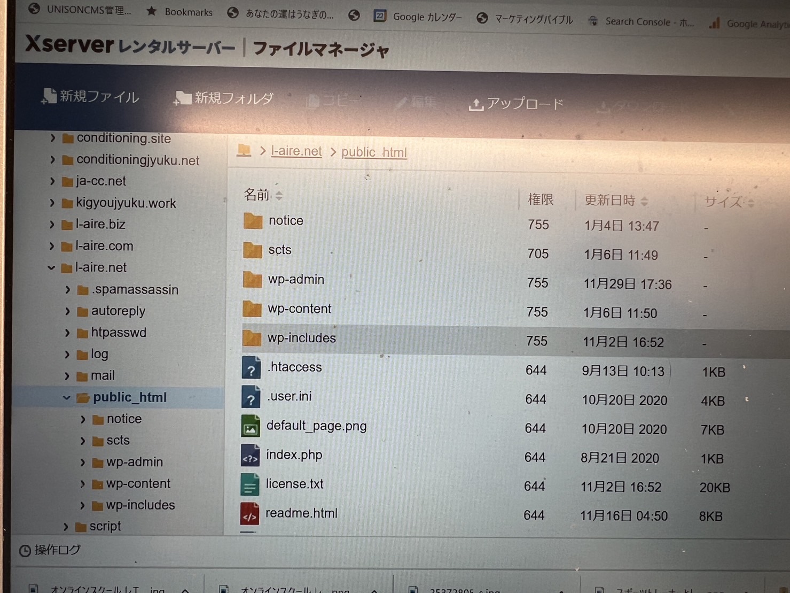The width and height of the screenshot is (790, 593).
Task: Click the Xserver レンタルサーバー logo
Action: click(130, 45)
